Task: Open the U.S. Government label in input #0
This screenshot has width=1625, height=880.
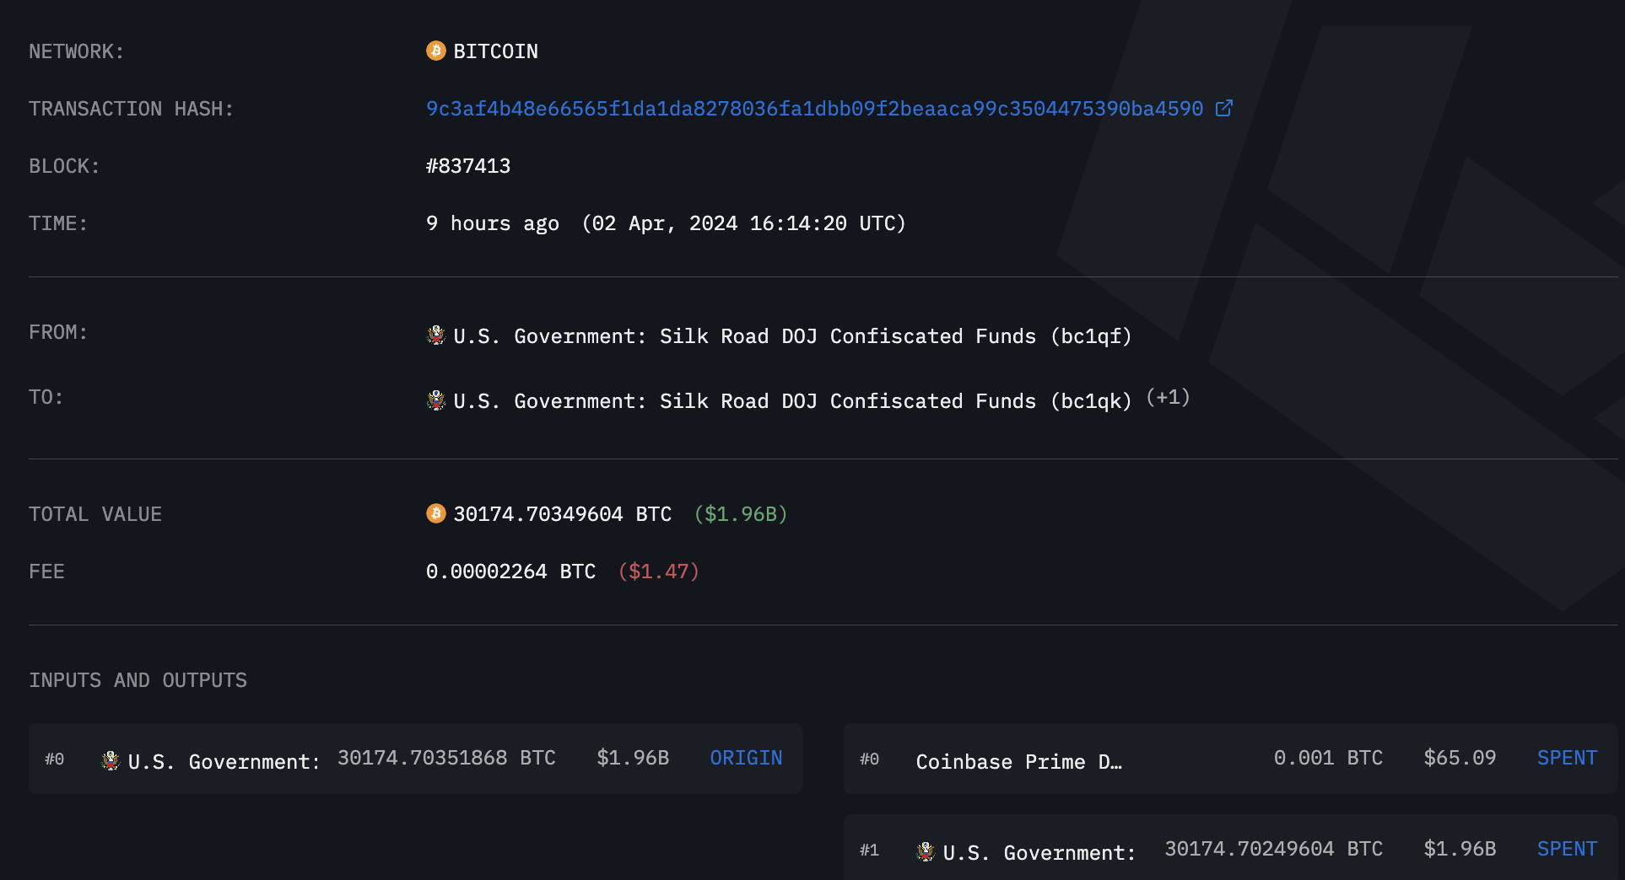Action: pos(224,762)
